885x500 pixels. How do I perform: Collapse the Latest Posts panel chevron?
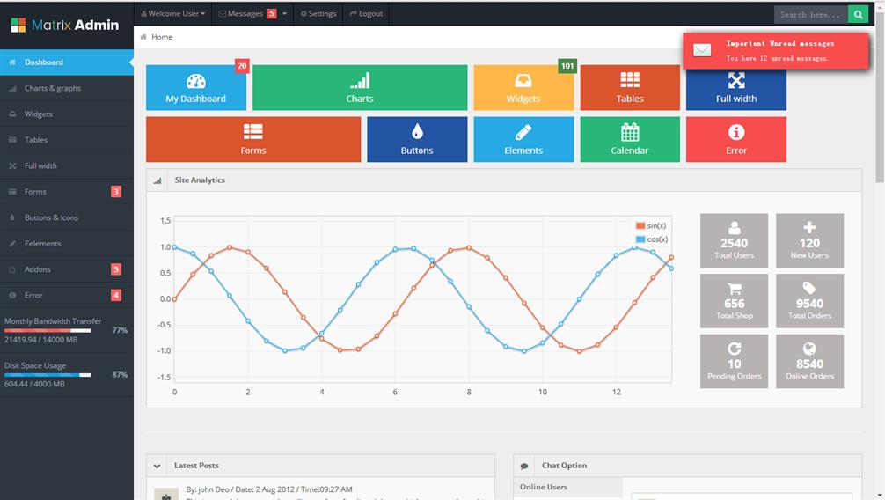pyautogui.click(x=157, y=466)
